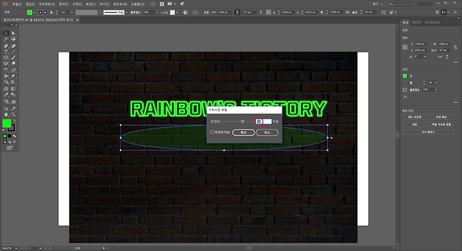The height and width of the screenshot is (251, 462).
Task: Click the radius value input field
Action: tap(263, 122)
